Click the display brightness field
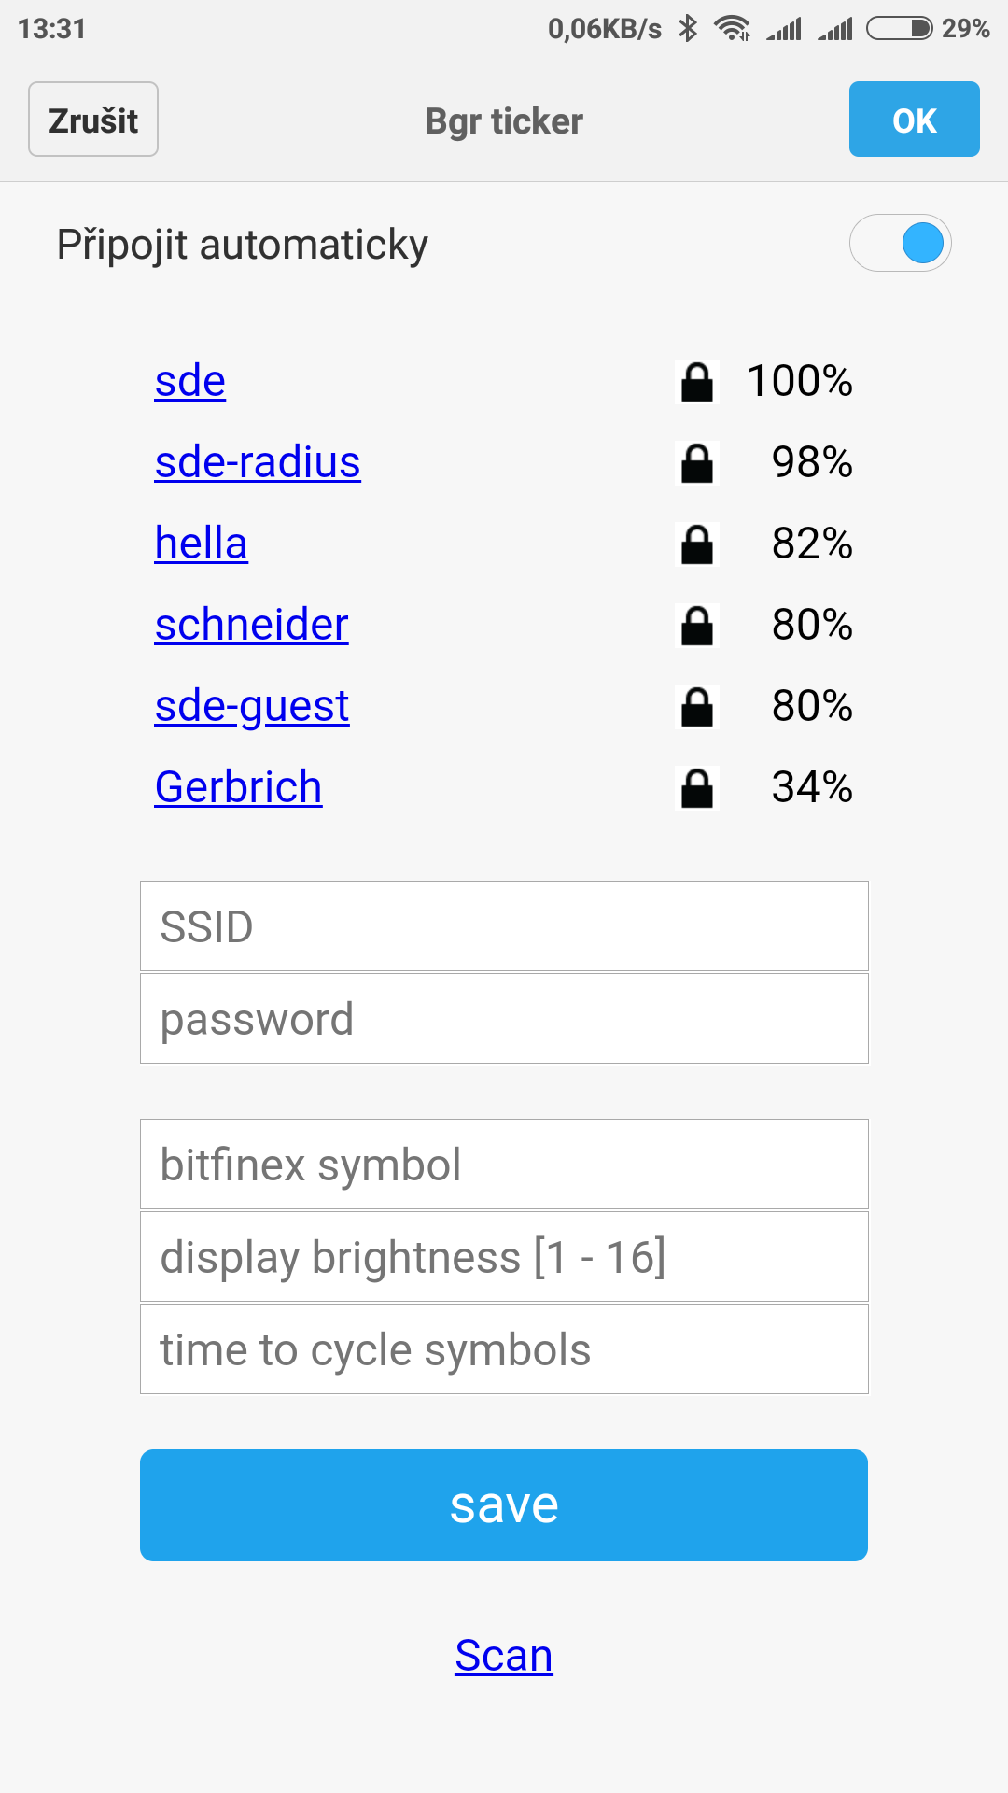 [504, 1257]
